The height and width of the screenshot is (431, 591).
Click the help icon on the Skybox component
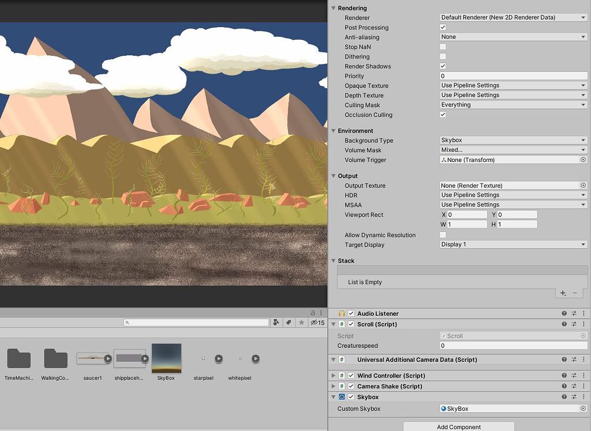click(x=564, y=397)
